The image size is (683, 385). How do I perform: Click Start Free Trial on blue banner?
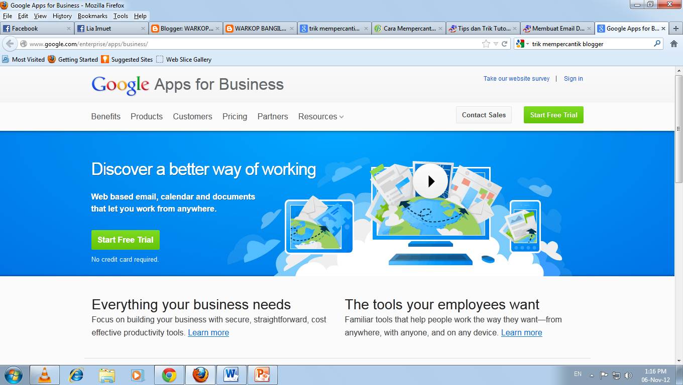(126, 240)
